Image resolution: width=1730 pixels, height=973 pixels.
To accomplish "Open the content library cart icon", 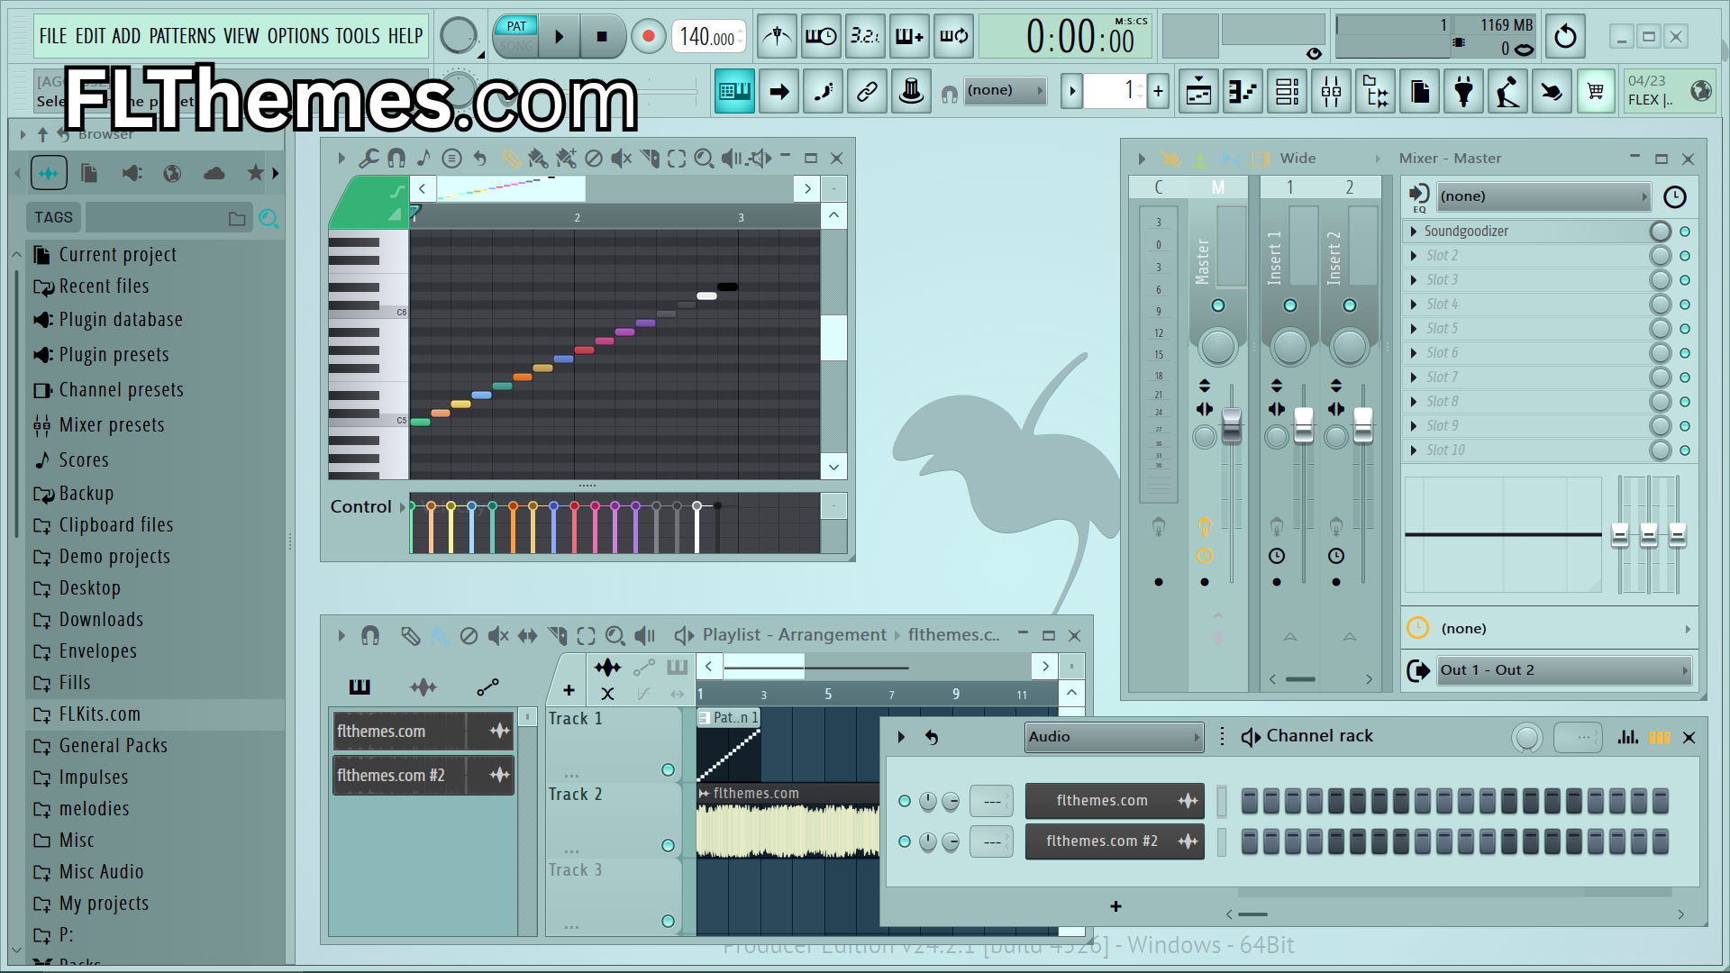I will [1596, 91].
